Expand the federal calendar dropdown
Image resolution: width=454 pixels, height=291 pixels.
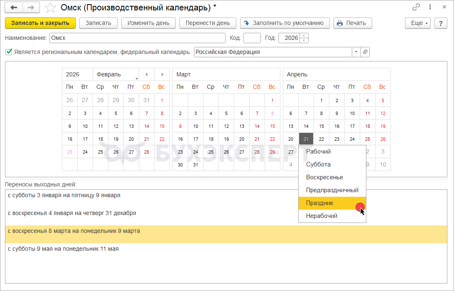point(356,52)
